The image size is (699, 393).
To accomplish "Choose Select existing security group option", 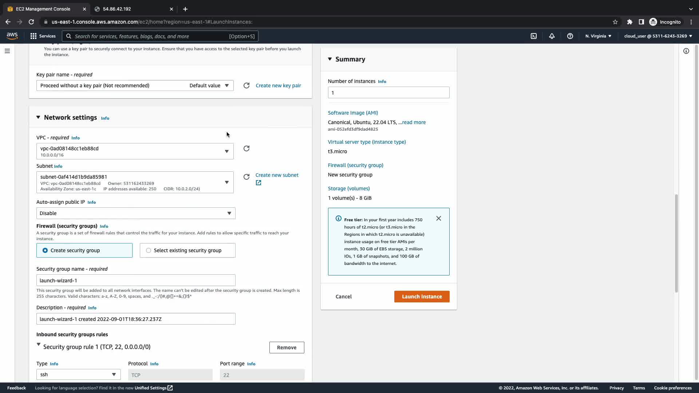I will coord(149,250).
